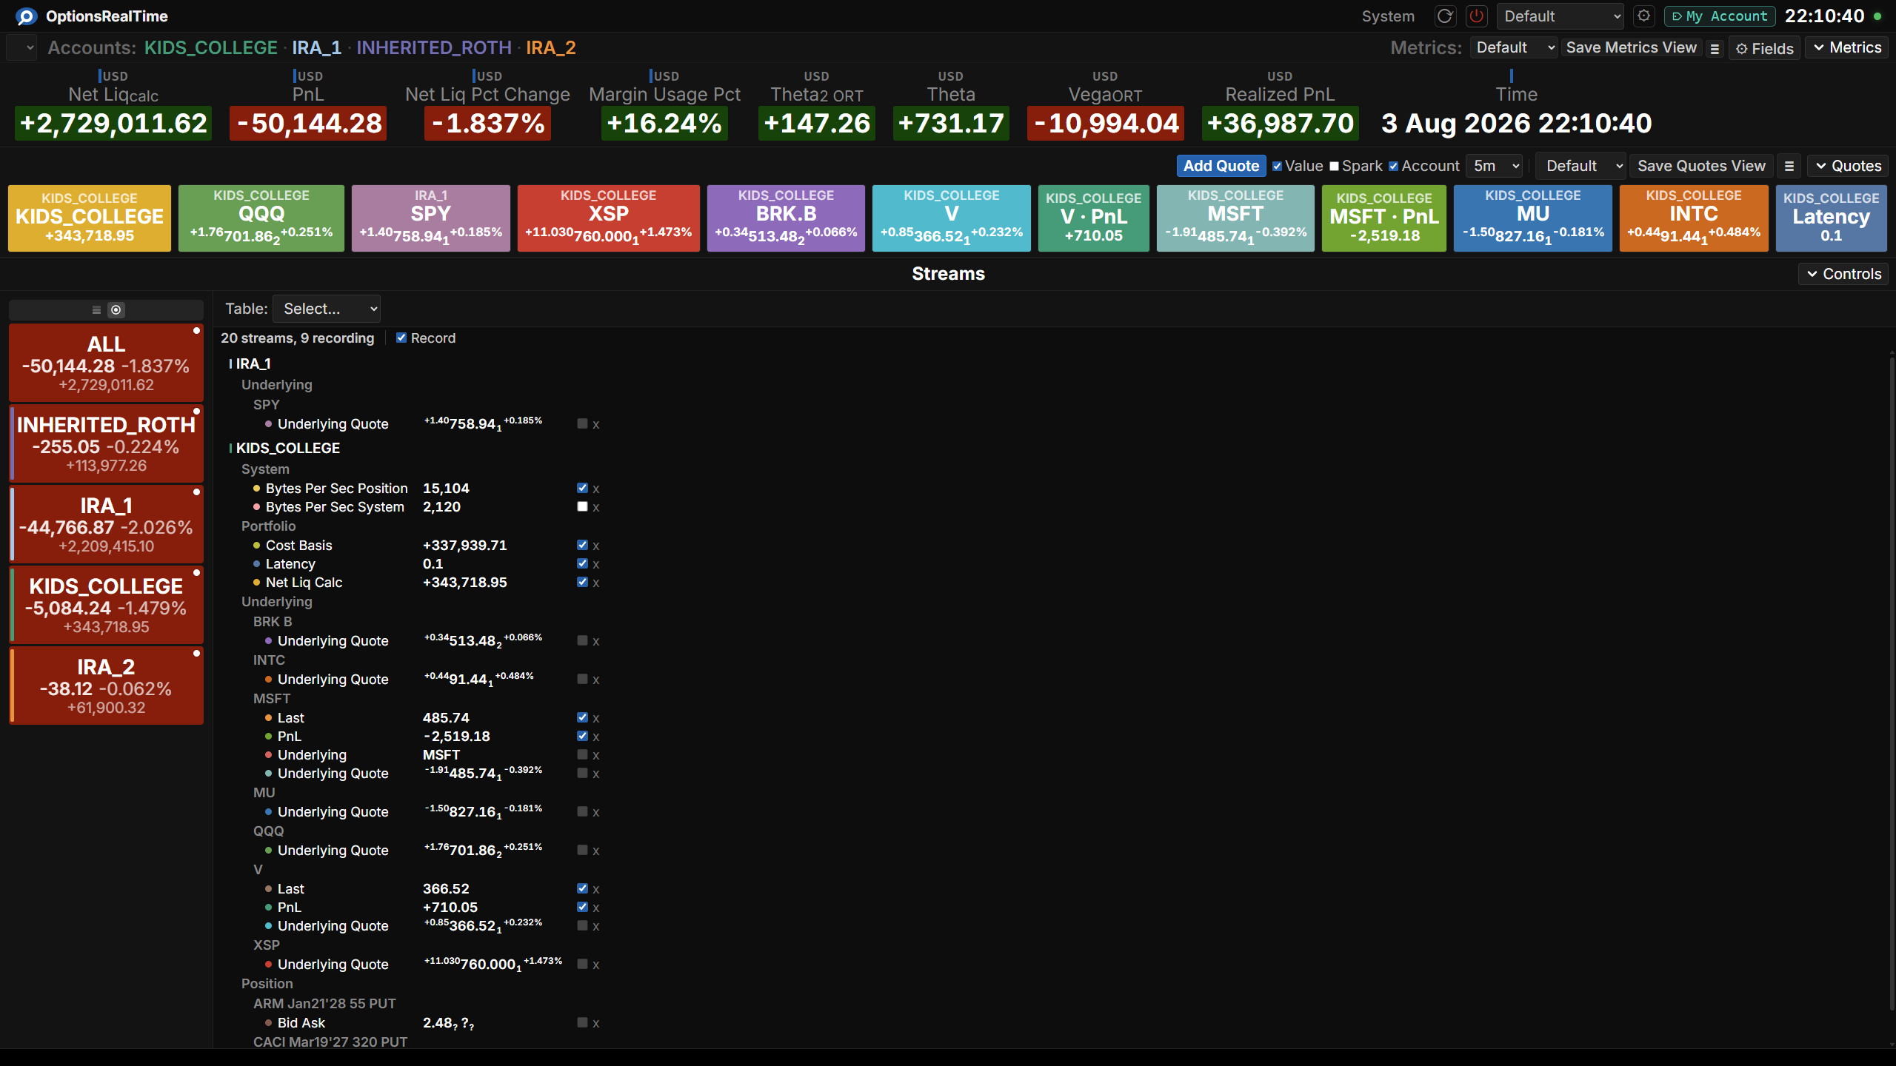Remove the MU Underlying Quote stream x
The width and height of the screenshot is (1896, 1066).
point(596,813)
